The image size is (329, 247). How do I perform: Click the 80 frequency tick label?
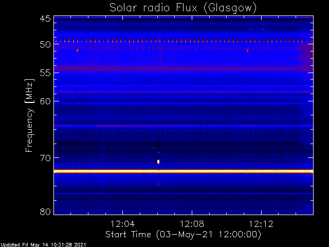[x=45, y=211]
